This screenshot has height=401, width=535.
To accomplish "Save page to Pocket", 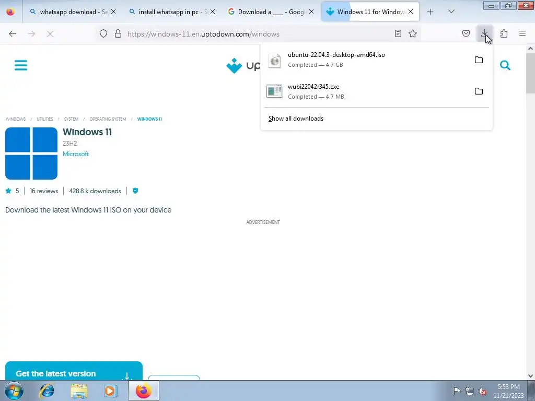I will (466, 33).
